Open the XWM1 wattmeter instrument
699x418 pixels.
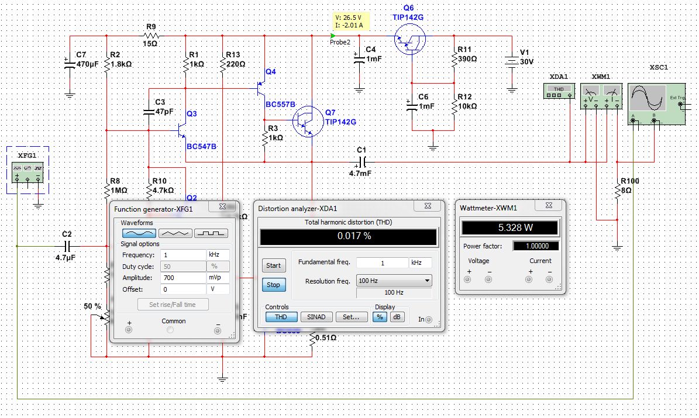(x=601, y=96)
